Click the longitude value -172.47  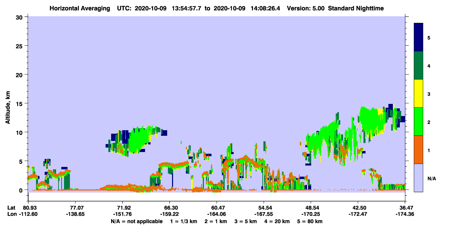pos(358,214)
